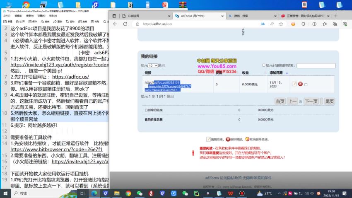Screen dimensions: 352x198
Task: Open the Windows Start menu
Action: click(5, 193)
